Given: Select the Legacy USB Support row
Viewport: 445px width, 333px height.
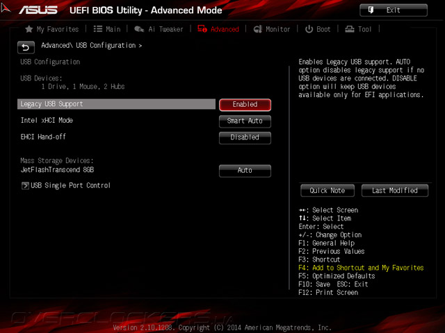Looking at the screenshot, I should (x=116, y=104).
